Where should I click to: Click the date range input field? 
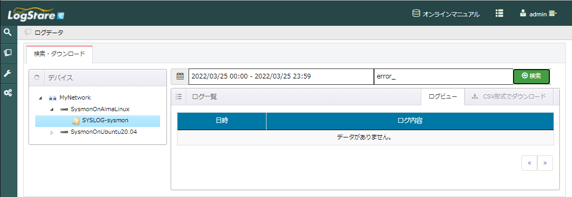tap(281, 76)
